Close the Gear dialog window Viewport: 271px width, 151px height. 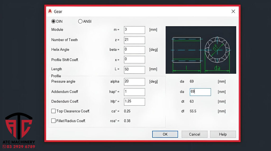[233, 11]
